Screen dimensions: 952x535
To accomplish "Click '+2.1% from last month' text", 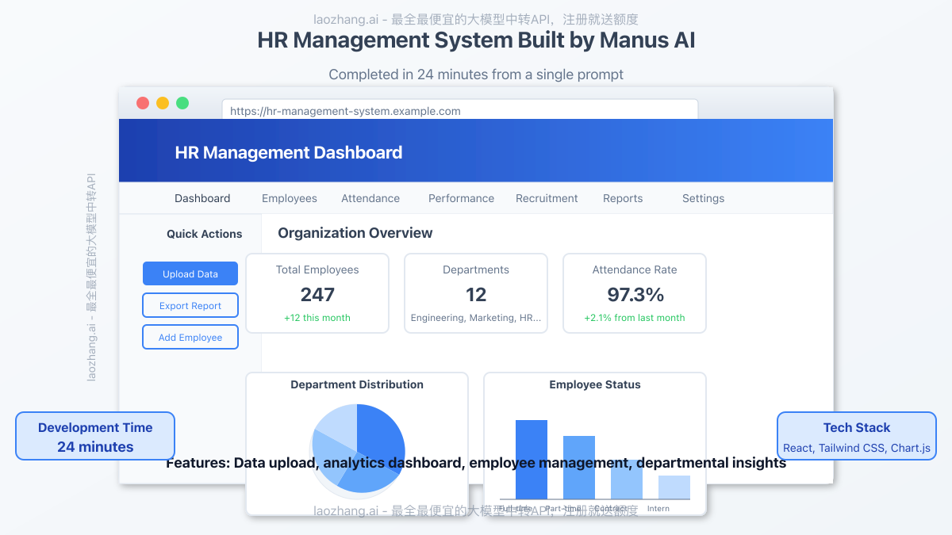I will pyautogui.click(x=635, y=318).
